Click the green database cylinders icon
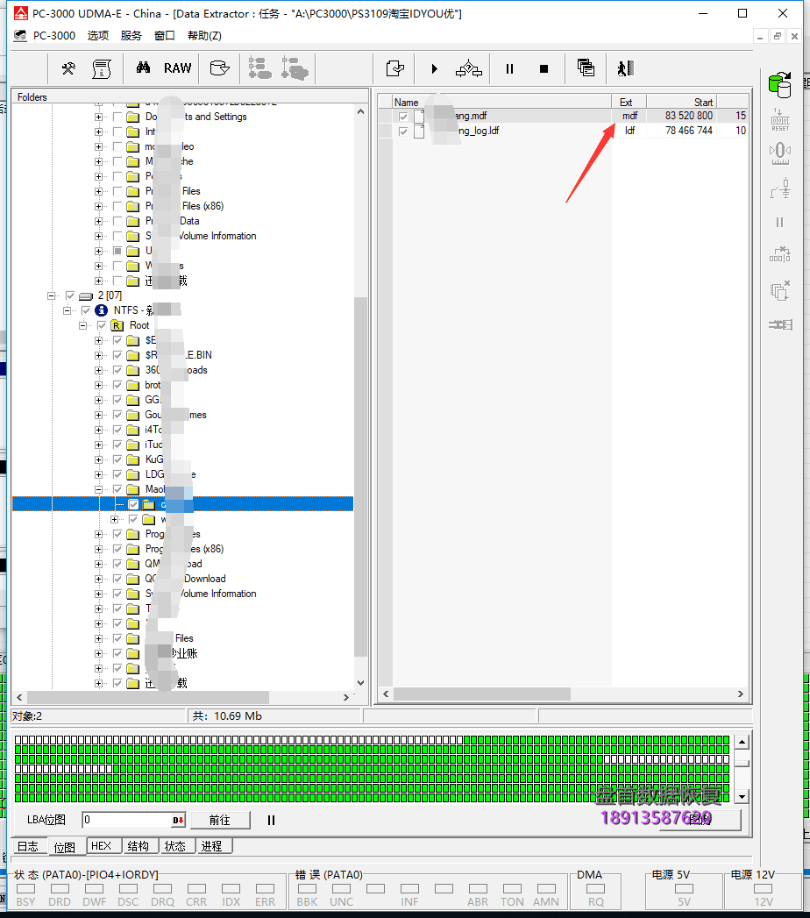This screenshot has width=810, height=918. pyautogui.click(x=778, y=85)
